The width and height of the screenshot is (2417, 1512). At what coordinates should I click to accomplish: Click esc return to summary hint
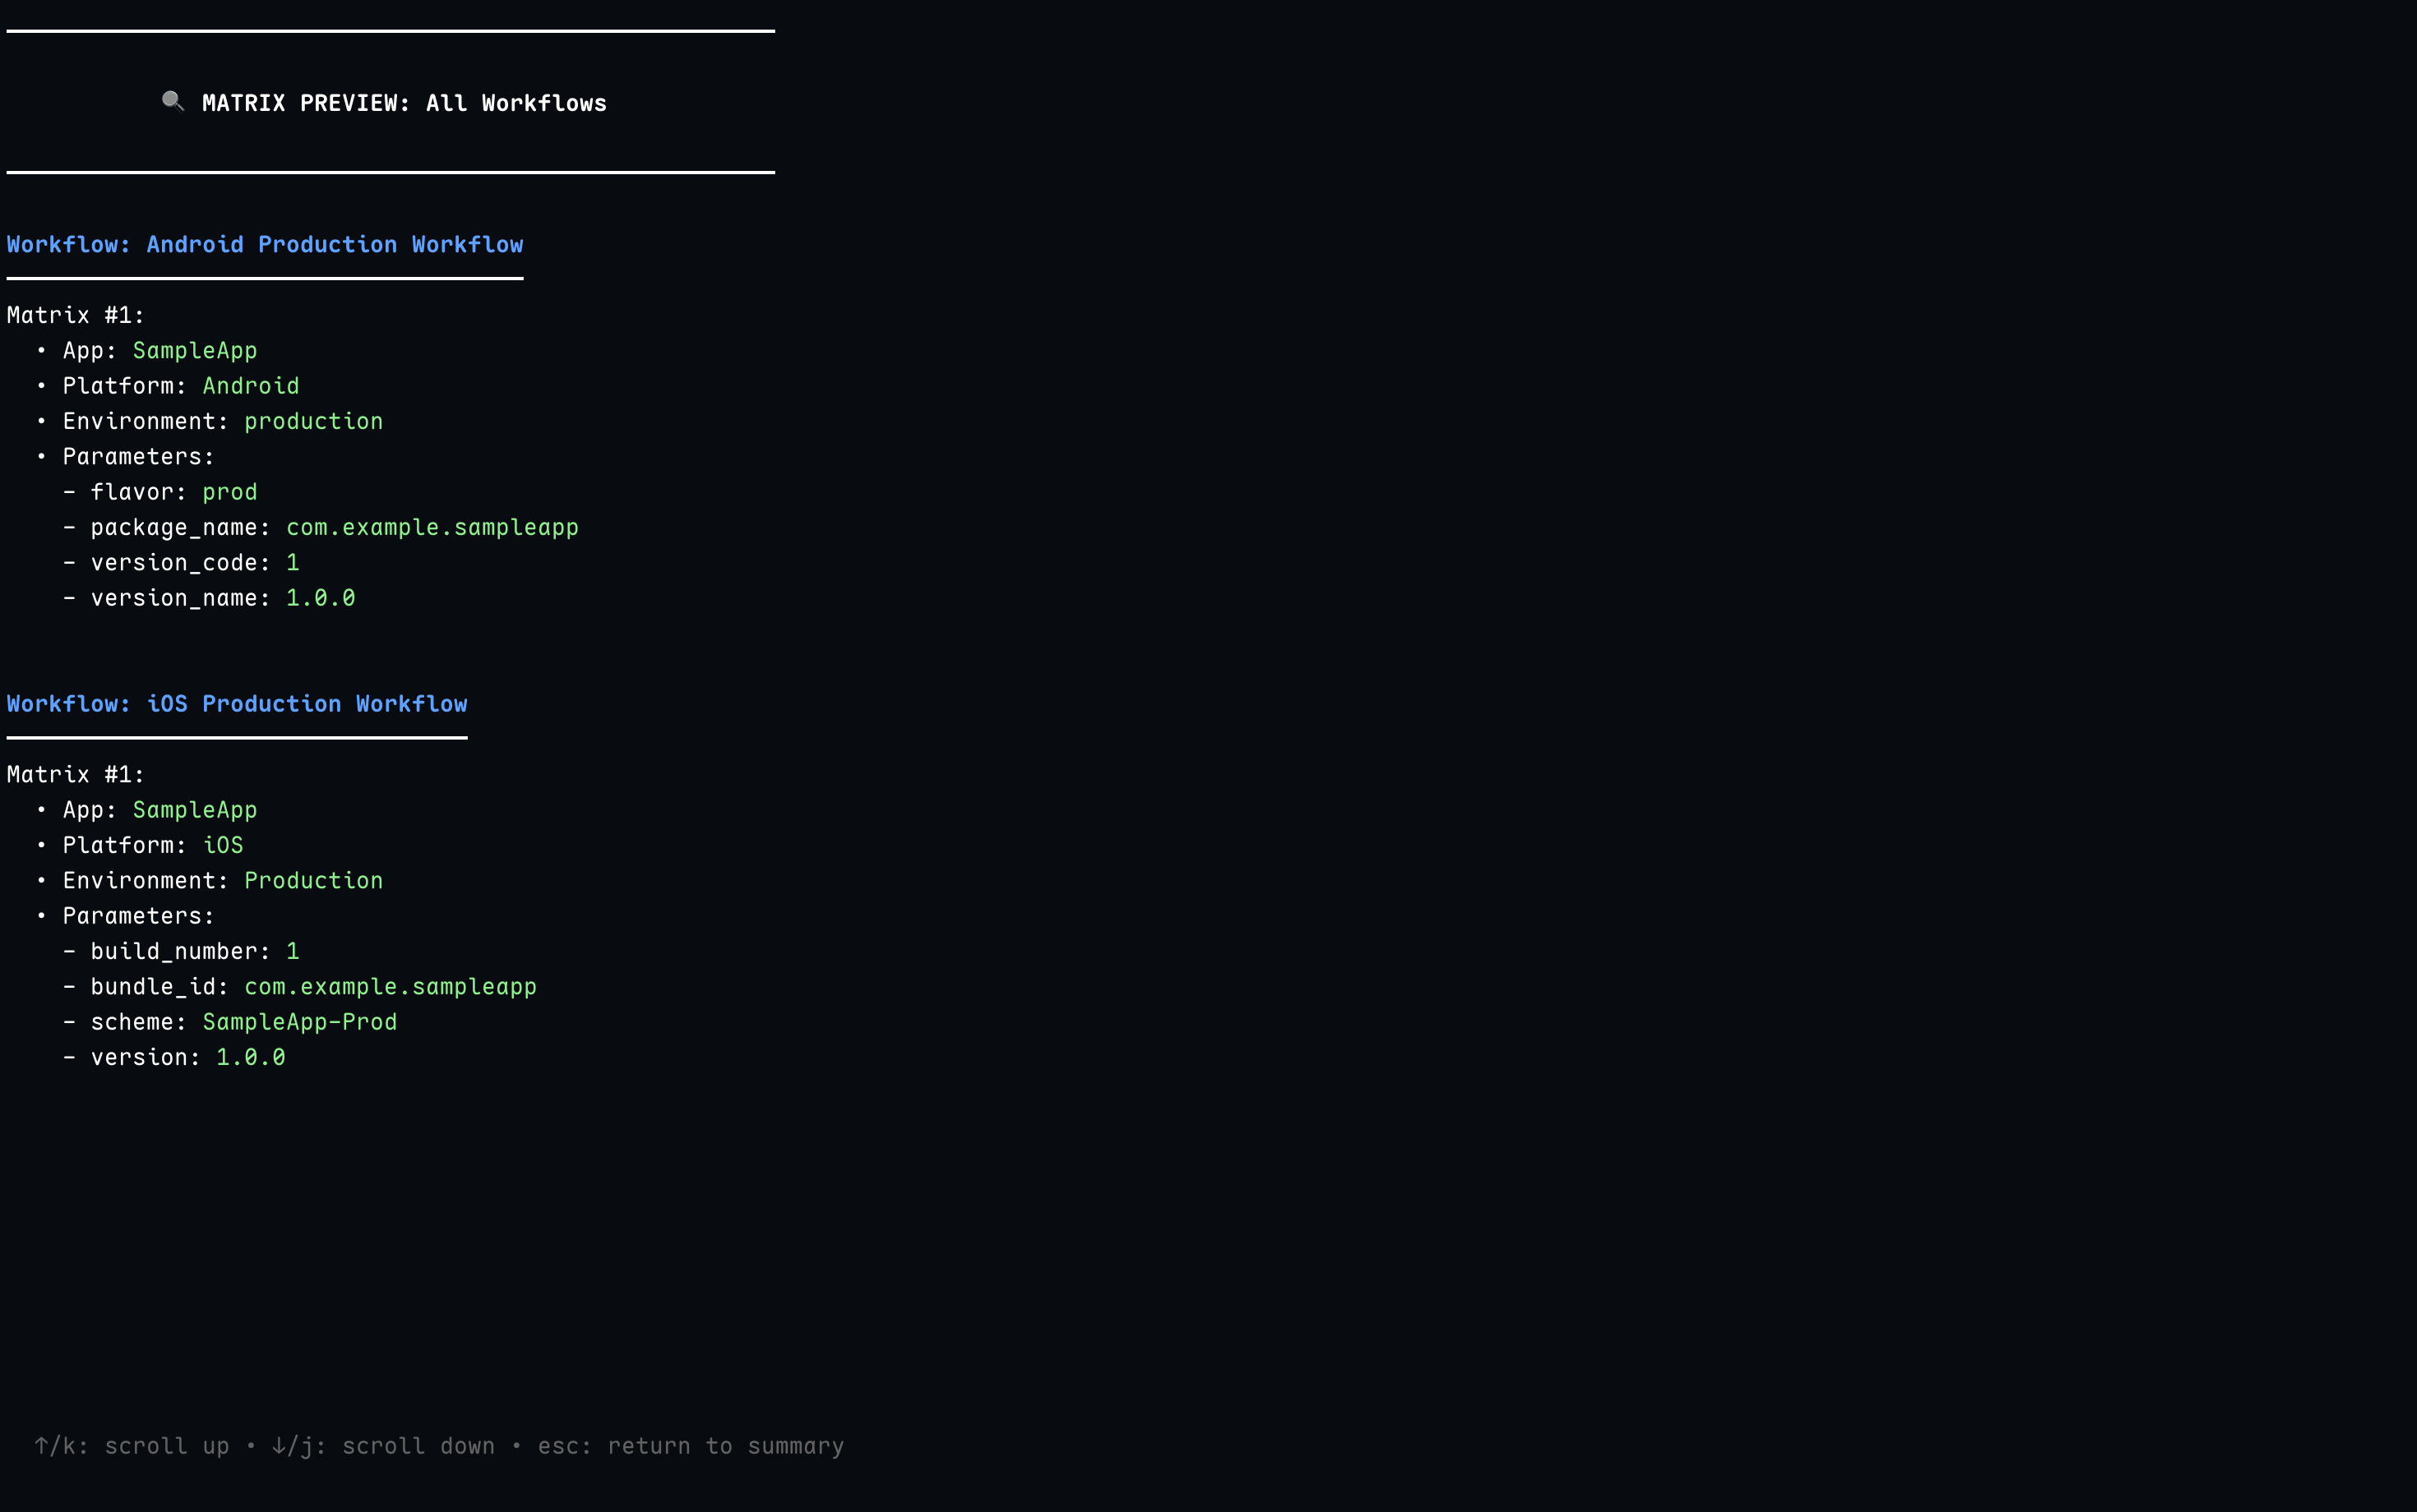coord(691,1446)
